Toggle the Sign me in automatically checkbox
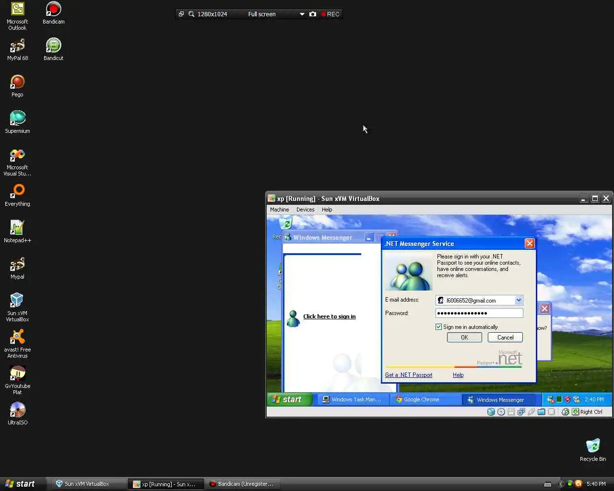 click(x=438, y=327)
